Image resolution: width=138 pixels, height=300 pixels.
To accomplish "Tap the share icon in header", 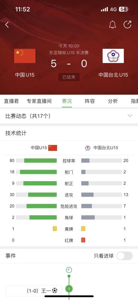I will [x=127, y=25].
